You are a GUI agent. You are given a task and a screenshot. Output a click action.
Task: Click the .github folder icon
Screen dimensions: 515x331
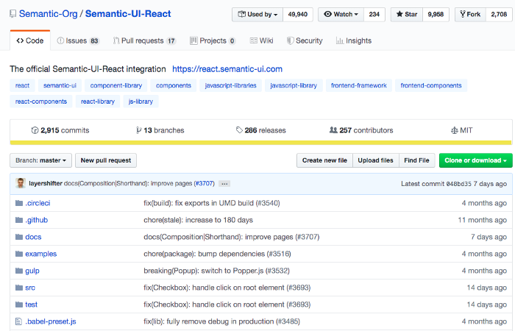click(x=19, y=220)
